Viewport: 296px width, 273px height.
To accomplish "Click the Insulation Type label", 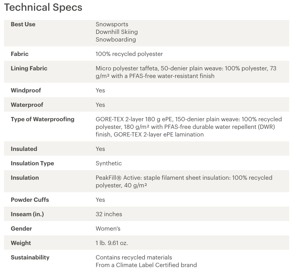I will pyautogui.click(x=33, y=163).
